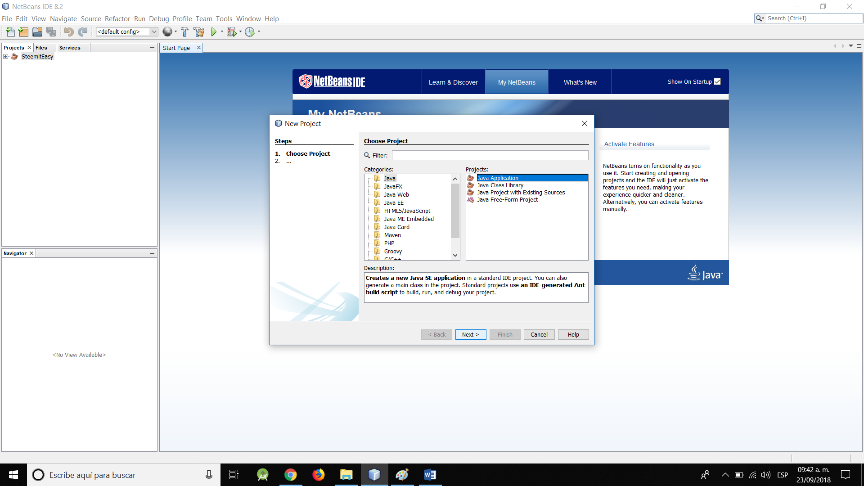Click the Build Project hammer icon
Screen dimensions: 864x486
(x=184, y=31)
